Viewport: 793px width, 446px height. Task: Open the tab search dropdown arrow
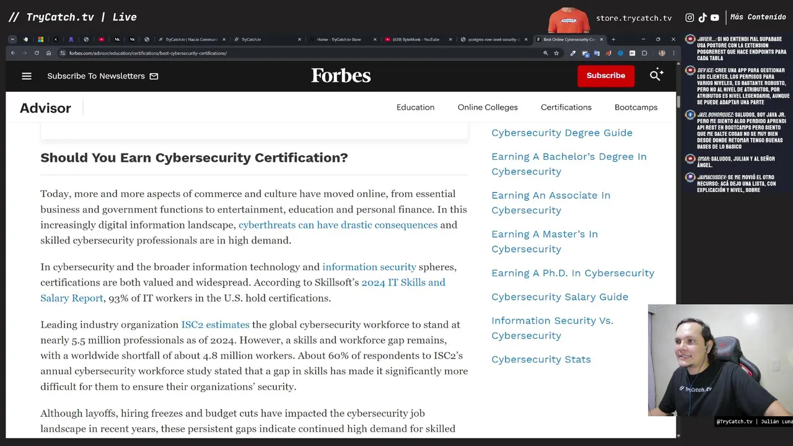click(12, 40)
